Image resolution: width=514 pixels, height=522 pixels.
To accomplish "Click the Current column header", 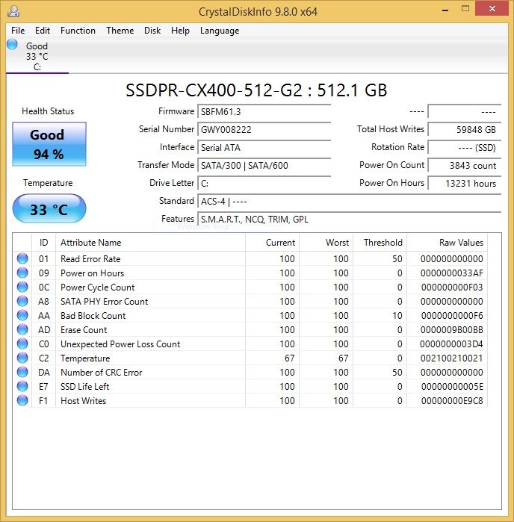I will pyautogui.click(x=273, y=243).
